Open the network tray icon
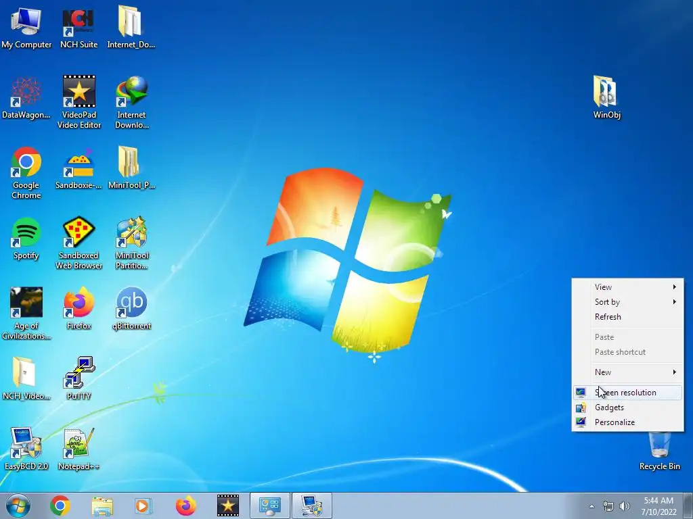This screenshot has height=519, width=693. pos(608,506)
